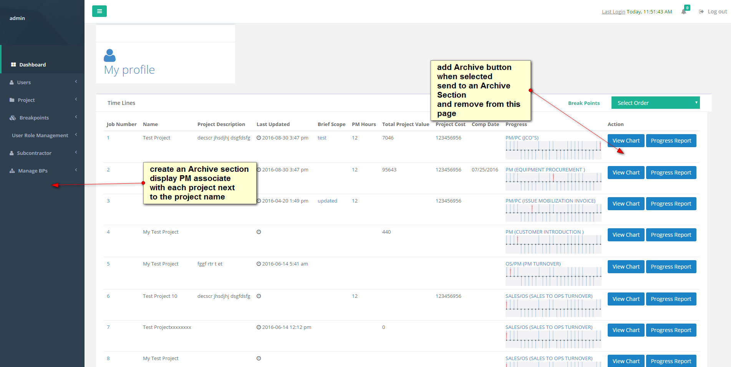Image resolution: width=731 pixels, height=367 pixels.
Task: Click View Chart for job 5
Action: [626, 267]
